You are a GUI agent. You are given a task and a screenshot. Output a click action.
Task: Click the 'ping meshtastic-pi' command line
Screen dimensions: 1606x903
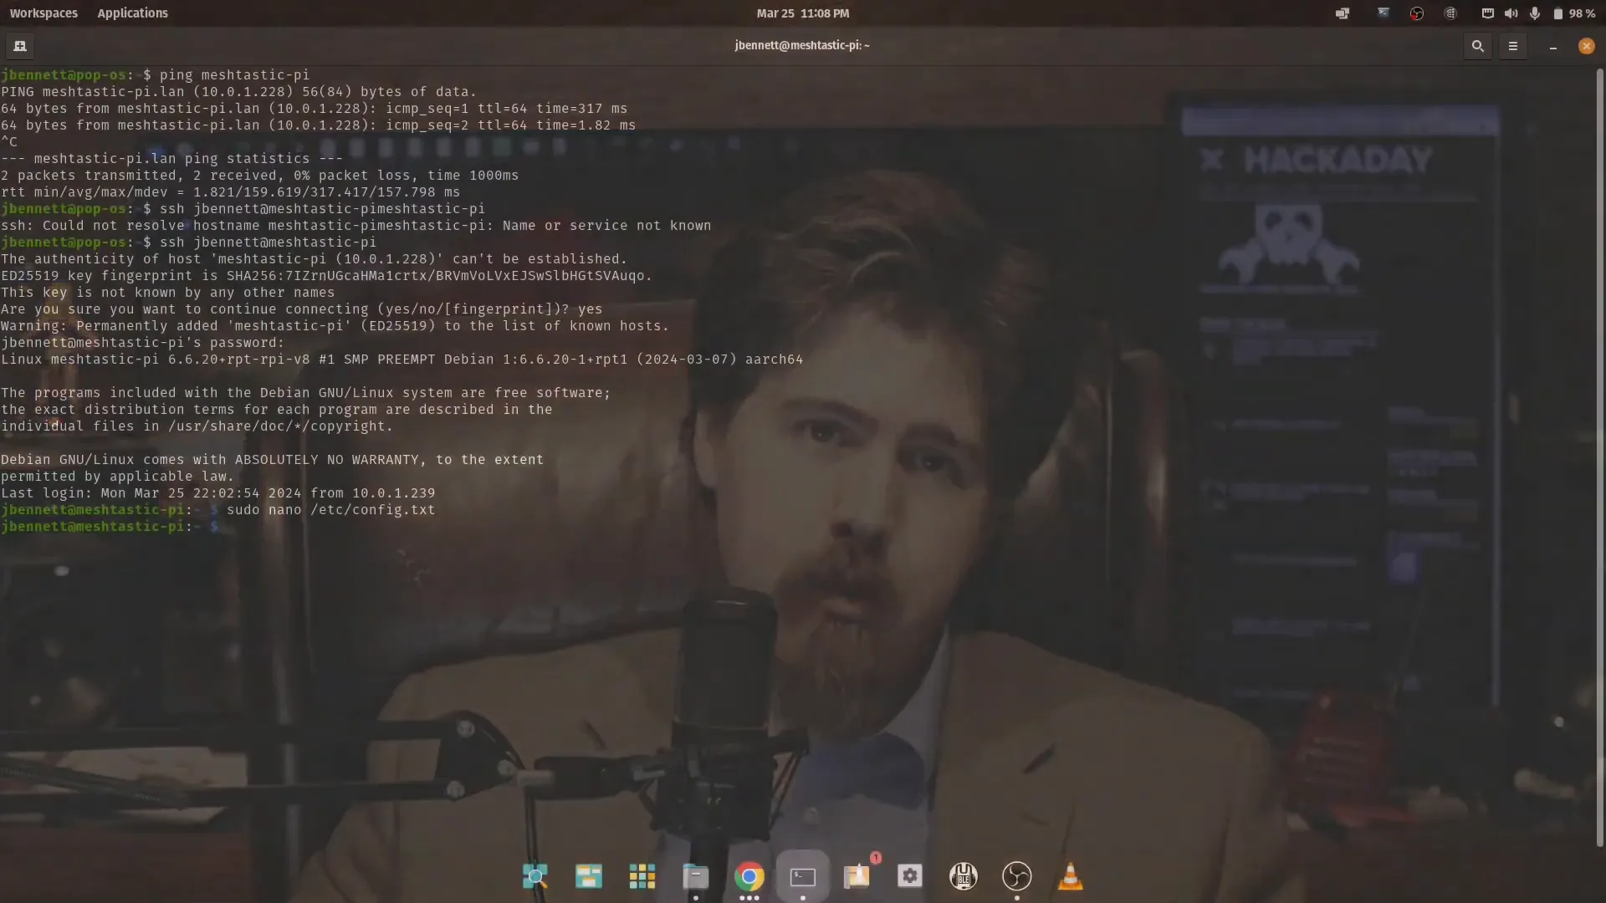click(155, 75)
